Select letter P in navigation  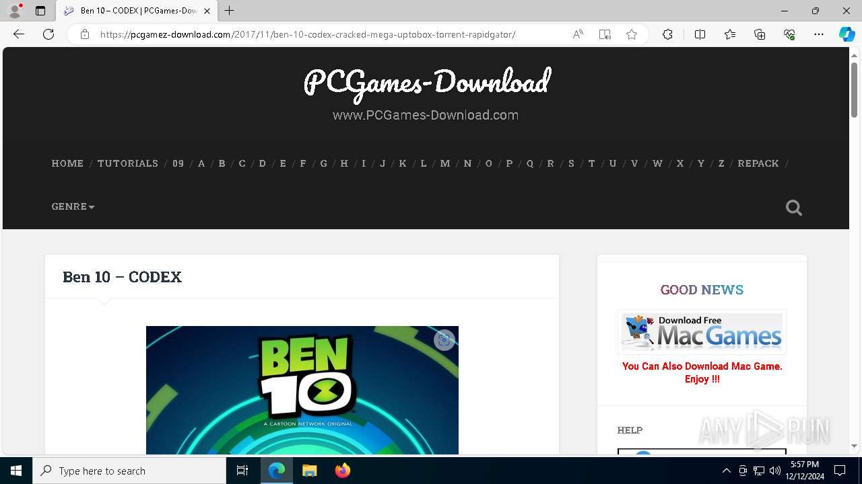coord(509,163)
